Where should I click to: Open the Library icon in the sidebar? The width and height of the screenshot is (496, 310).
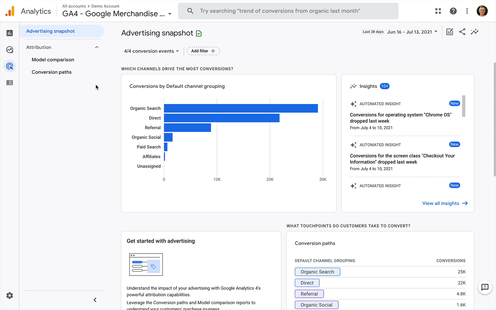click(x=10, y=82)
